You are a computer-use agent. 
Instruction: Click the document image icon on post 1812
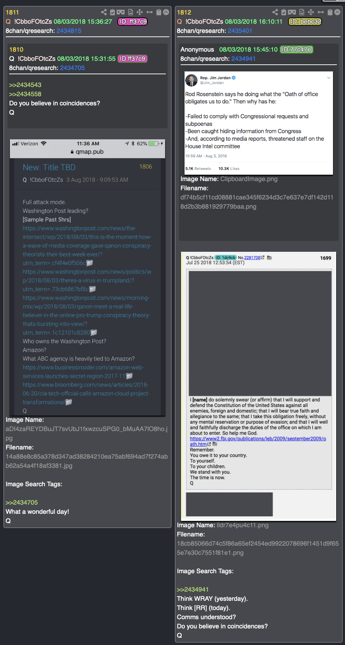pyautogui.click(x=302, y=12)
